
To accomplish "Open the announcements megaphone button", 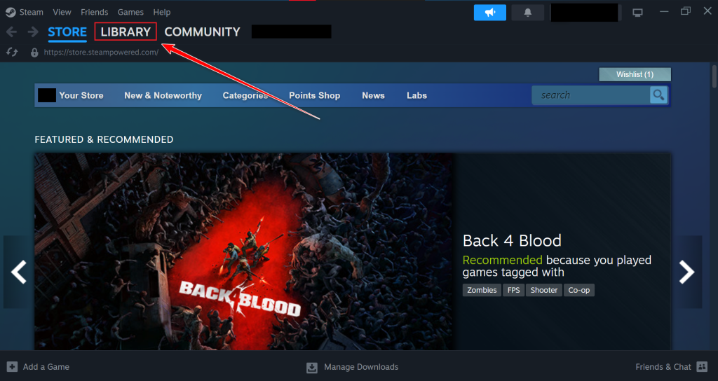I will [490, 13].
